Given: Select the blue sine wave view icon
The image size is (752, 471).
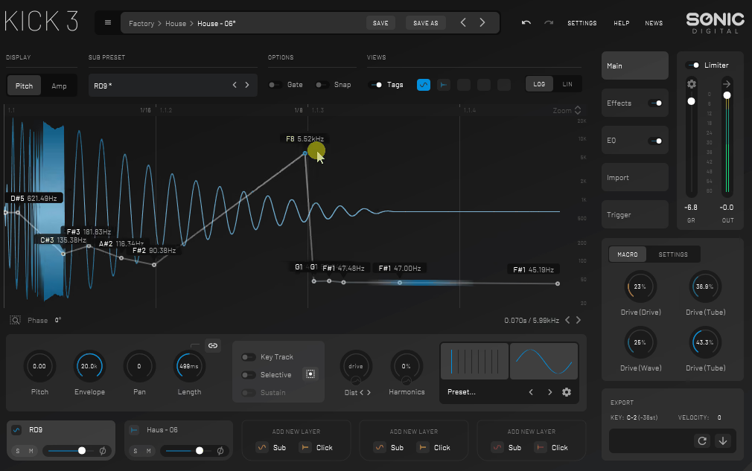Looking at the screenshot, I should click(424, 85).
